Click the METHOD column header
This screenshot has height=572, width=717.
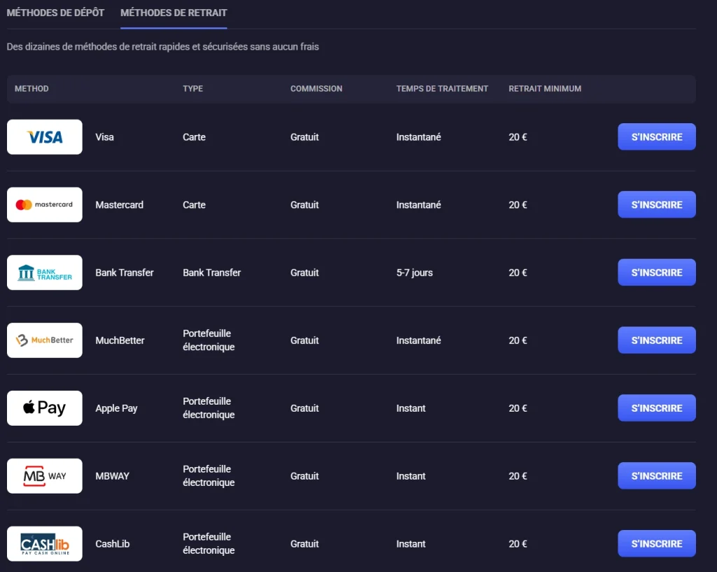click(x=32, y=89)
